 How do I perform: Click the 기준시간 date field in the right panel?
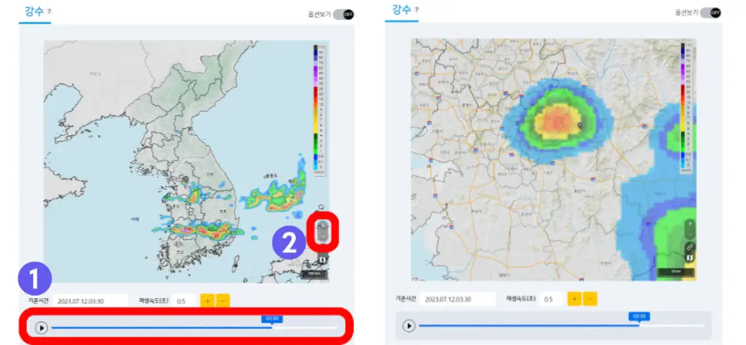pyautogui.click(x=458, y=299)
